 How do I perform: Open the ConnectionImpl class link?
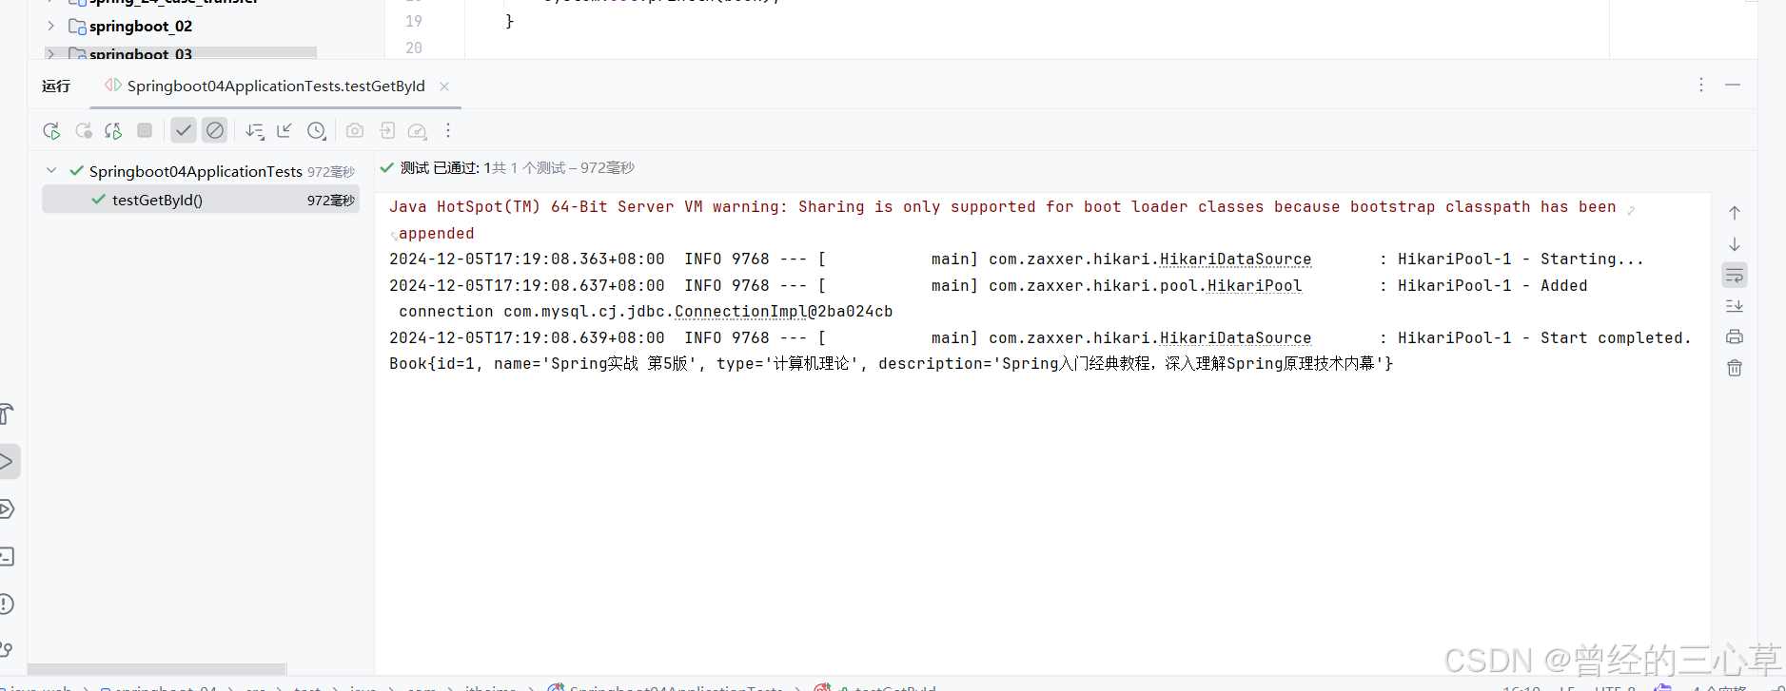pos(740,312)
